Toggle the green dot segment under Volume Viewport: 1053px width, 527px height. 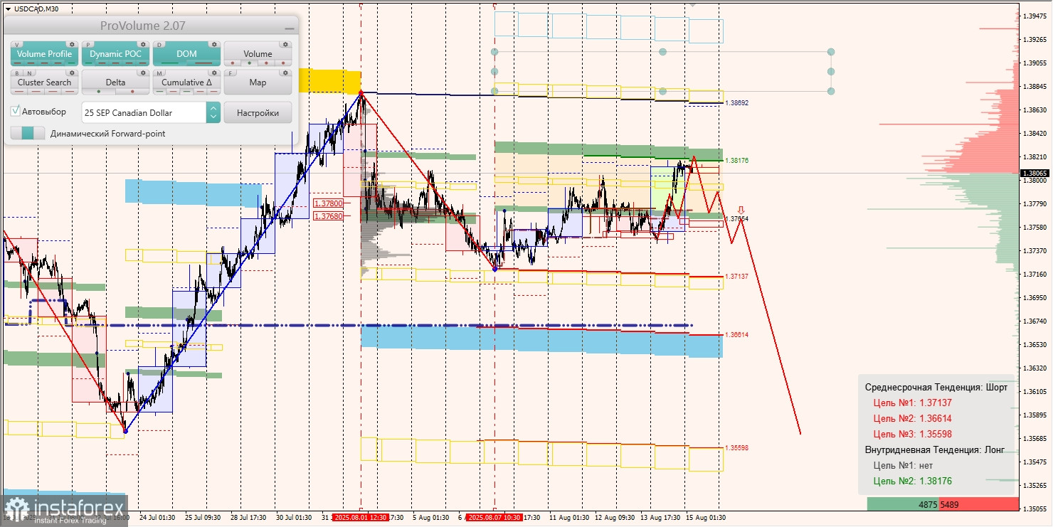249,63
